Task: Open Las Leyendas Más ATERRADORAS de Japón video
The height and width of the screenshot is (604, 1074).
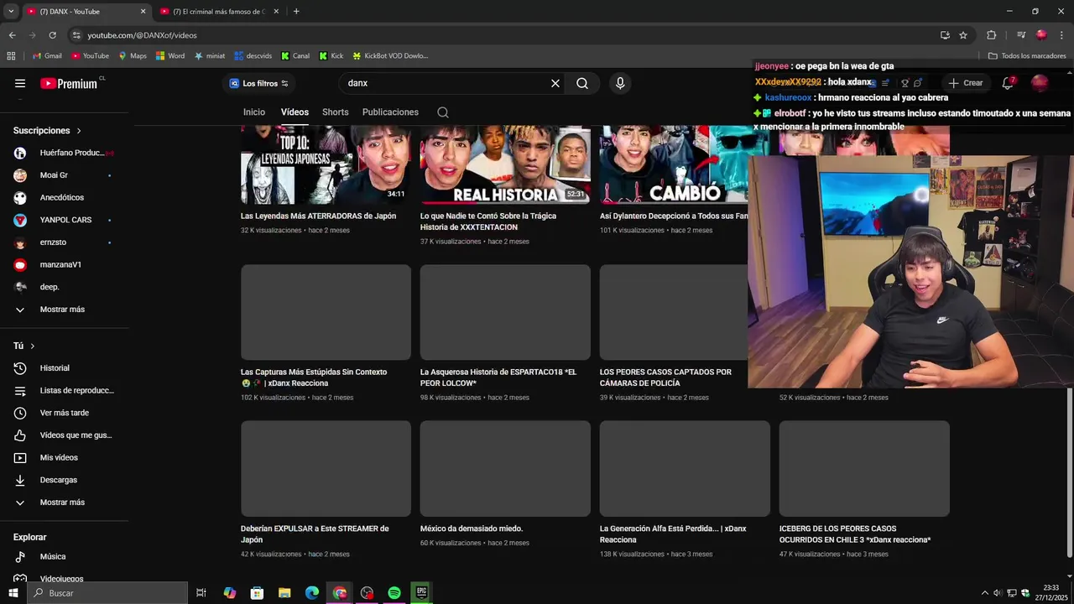Action: point(318,216)
